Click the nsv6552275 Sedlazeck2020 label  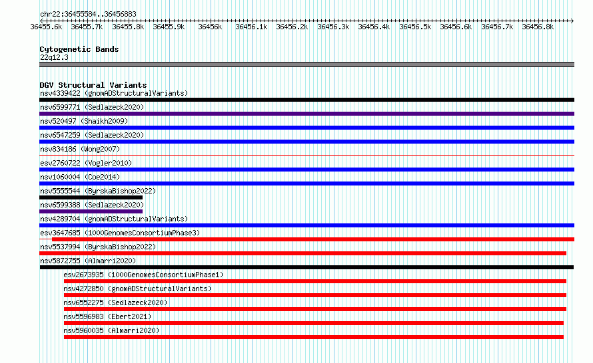point(115,302)
